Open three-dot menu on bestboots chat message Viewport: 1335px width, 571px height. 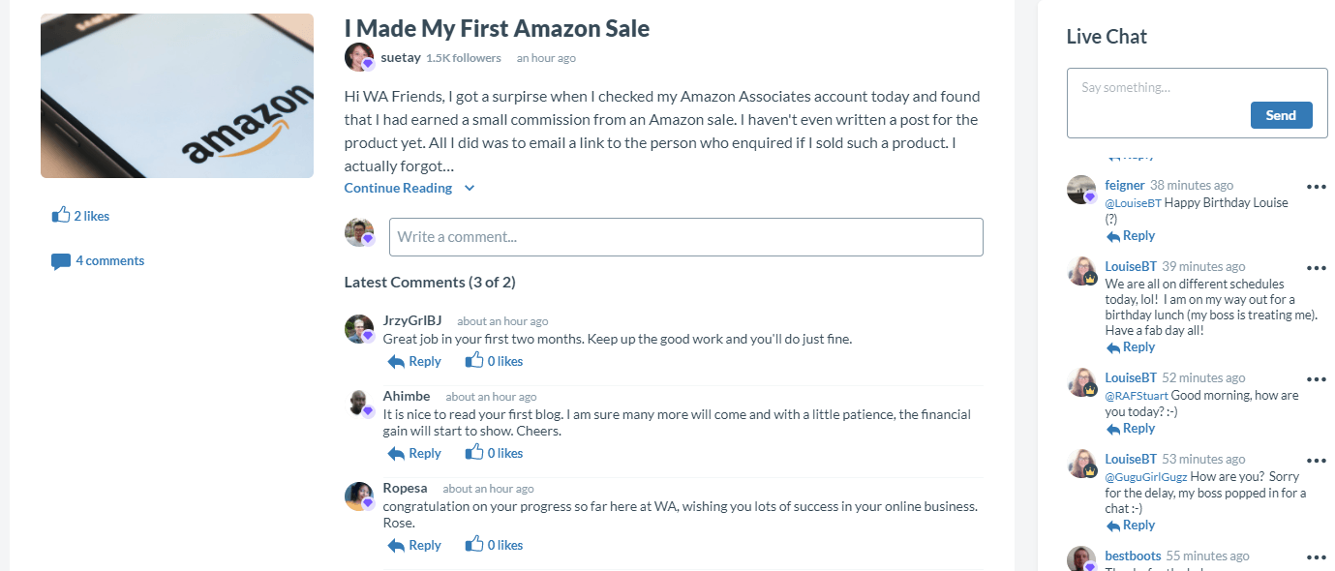pos(1316,557)
